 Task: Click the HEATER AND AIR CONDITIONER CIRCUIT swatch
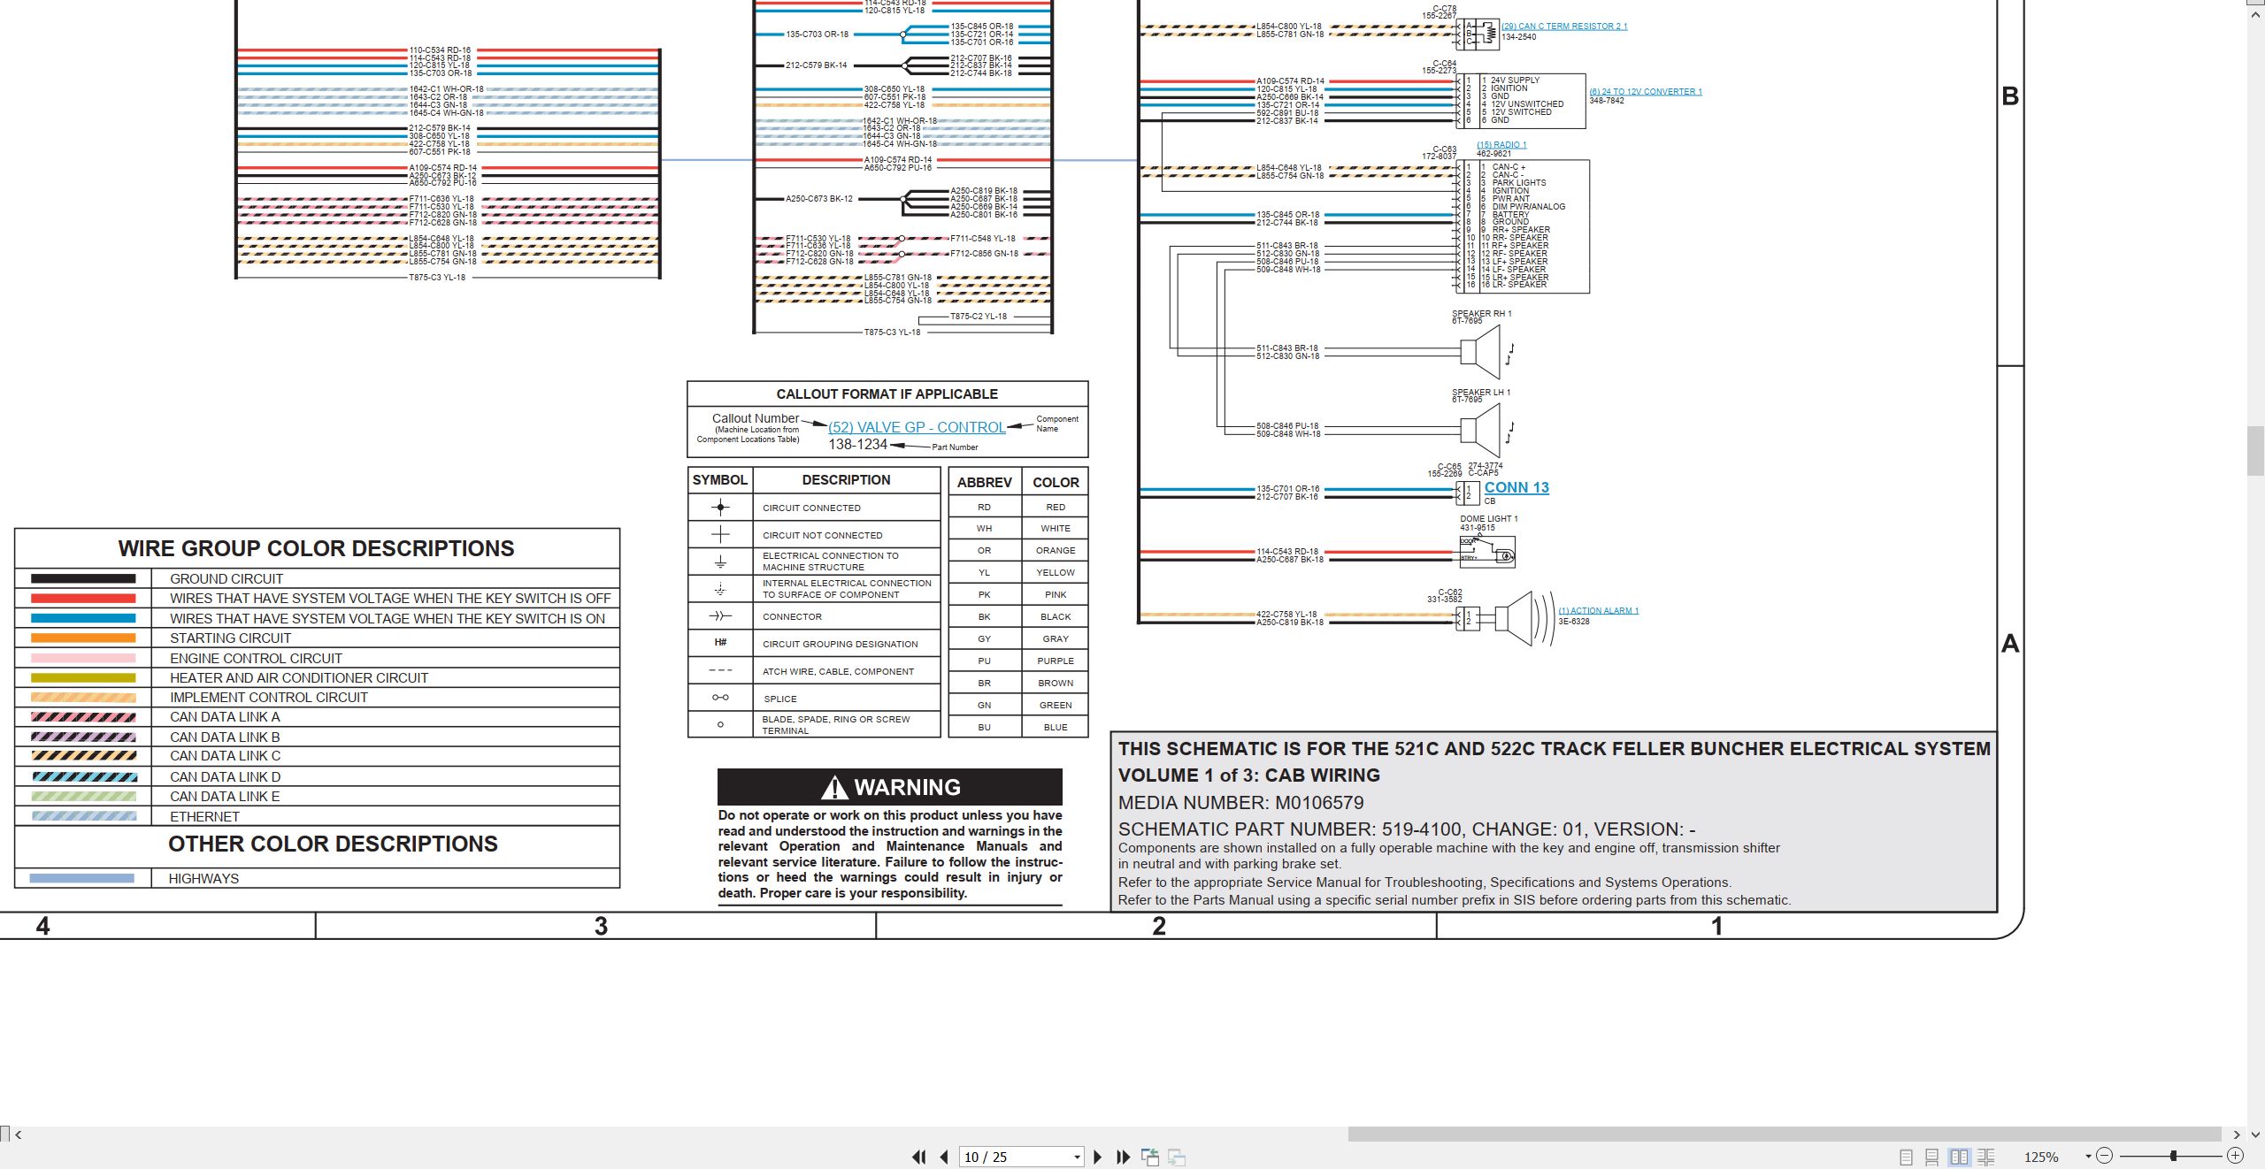83,677
